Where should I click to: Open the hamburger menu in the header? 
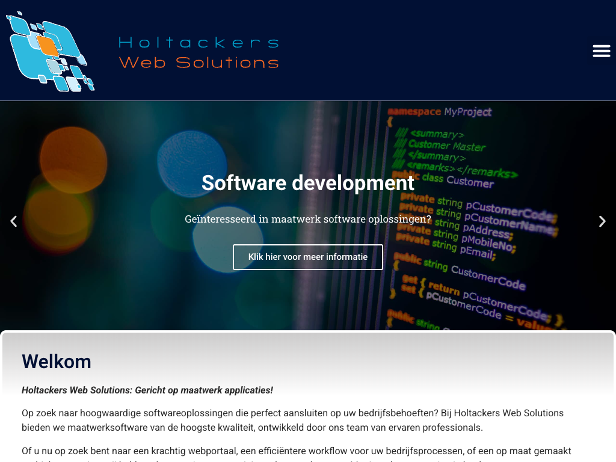tap(601, 51)
